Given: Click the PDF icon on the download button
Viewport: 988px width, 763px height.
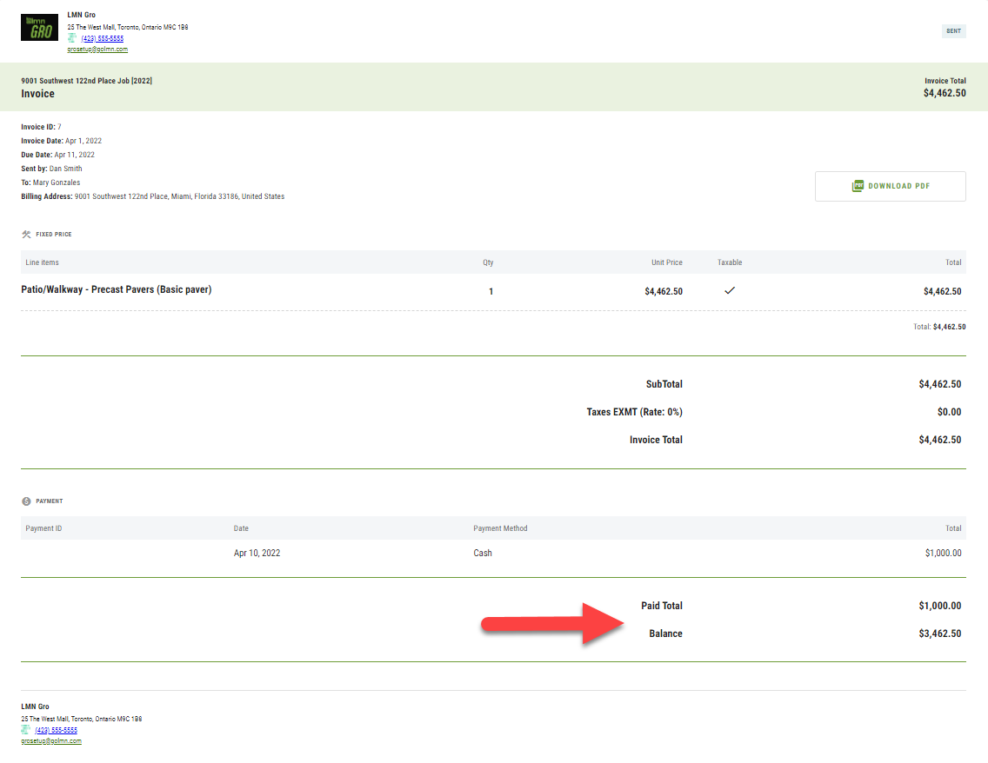Looking at the screenshot, I should pos(858,186).
